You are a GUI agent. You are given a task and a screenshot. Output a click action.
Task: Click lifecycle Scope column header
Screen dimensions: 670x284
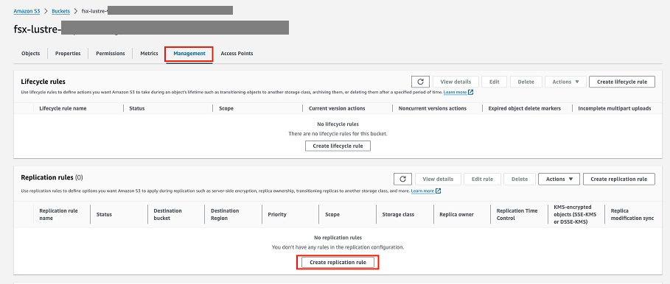[x=226, y=108]
